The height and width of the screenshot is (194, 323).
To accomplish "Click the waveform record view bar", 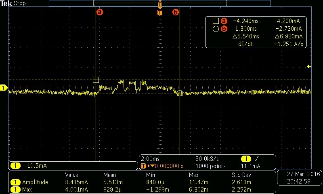I will coord(160,3).
